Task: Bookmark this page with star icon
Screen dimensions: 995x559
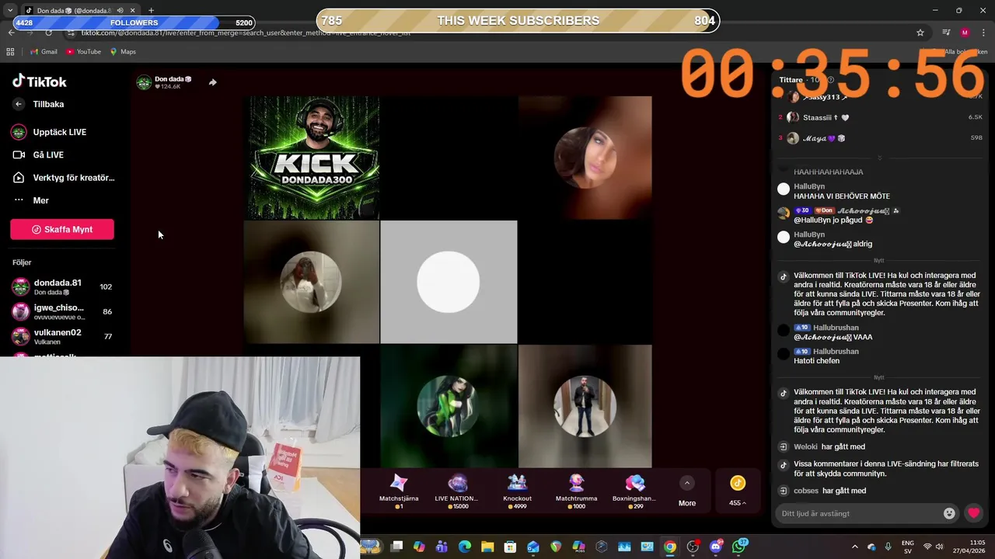Action: [x=920, y=33]
